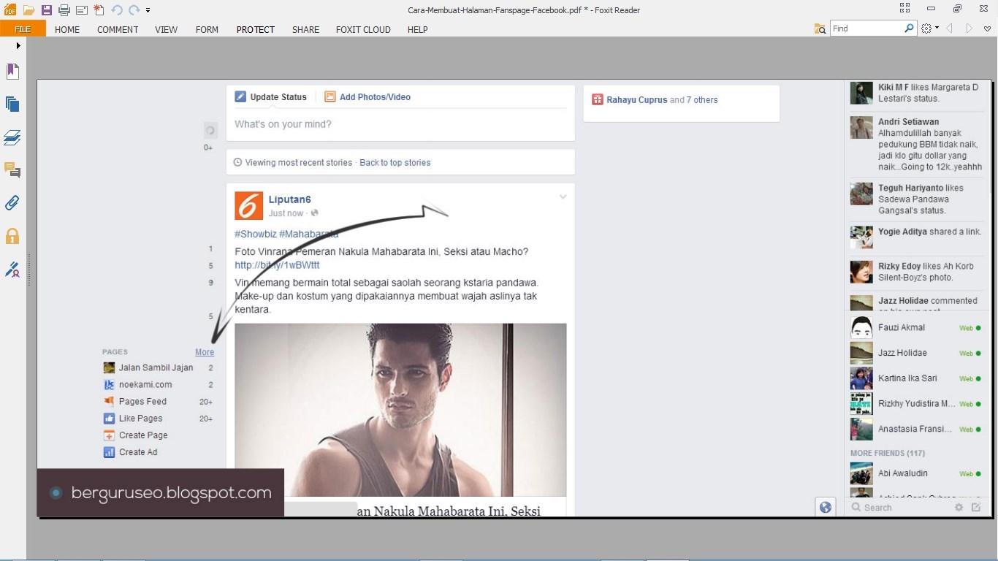The height and width of the screenshot is (561, 998).
Task: Open the Foxit PDF application logo menu
Action: tap(10, 10)
